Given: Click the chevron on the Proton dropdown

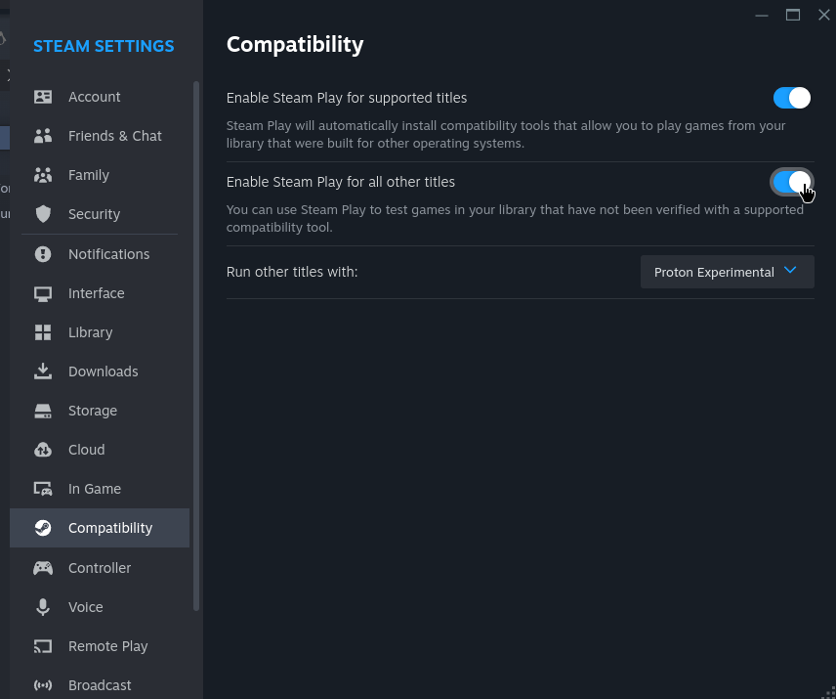Looking at the screenshot, I should [x=790, y=272].
